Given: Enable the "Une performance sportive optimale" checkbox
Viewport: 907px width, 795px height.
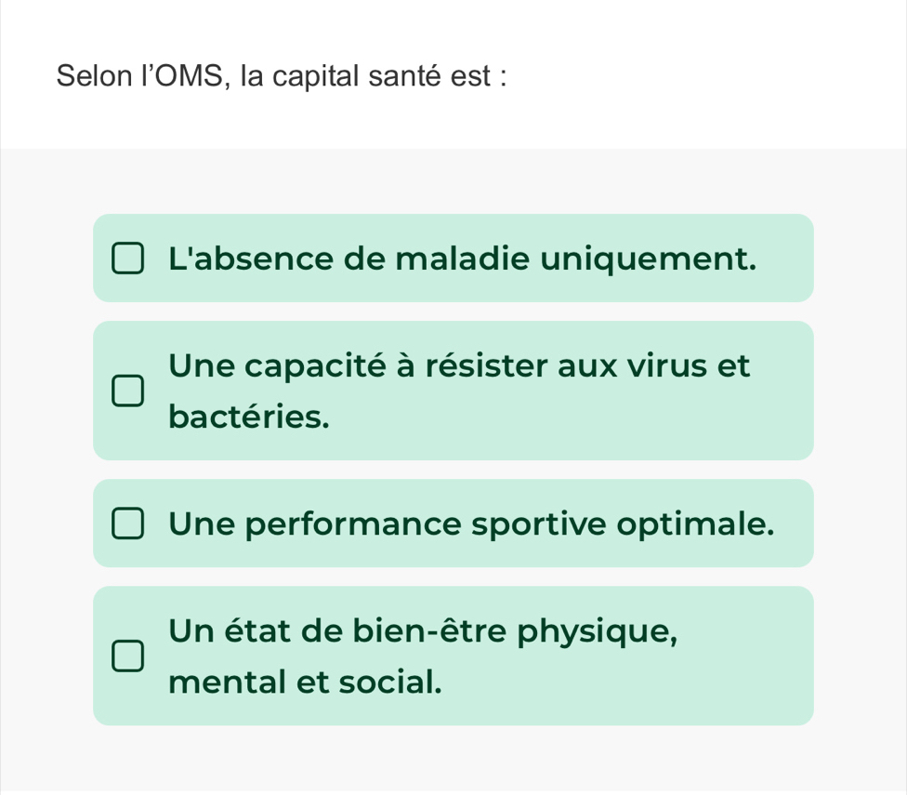Looking at the screenshot, I should [x=128, y=524].
